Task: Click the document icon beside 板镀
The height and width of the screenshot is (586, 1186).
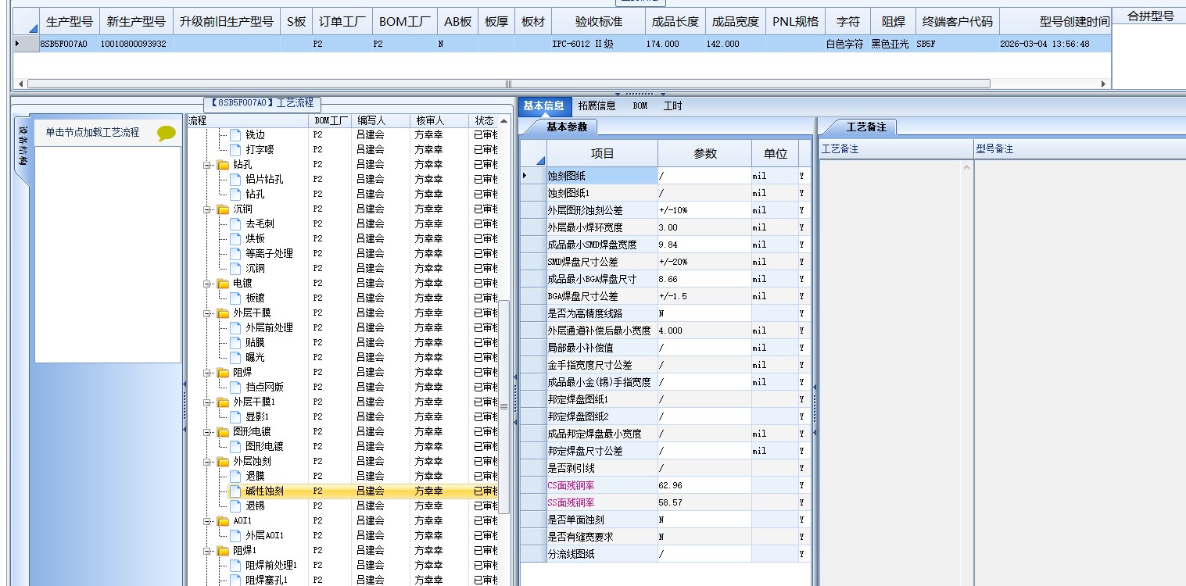Action: (235, 298)
